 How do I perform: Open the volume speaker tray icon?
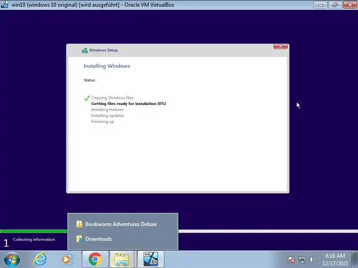coord(312,260)
